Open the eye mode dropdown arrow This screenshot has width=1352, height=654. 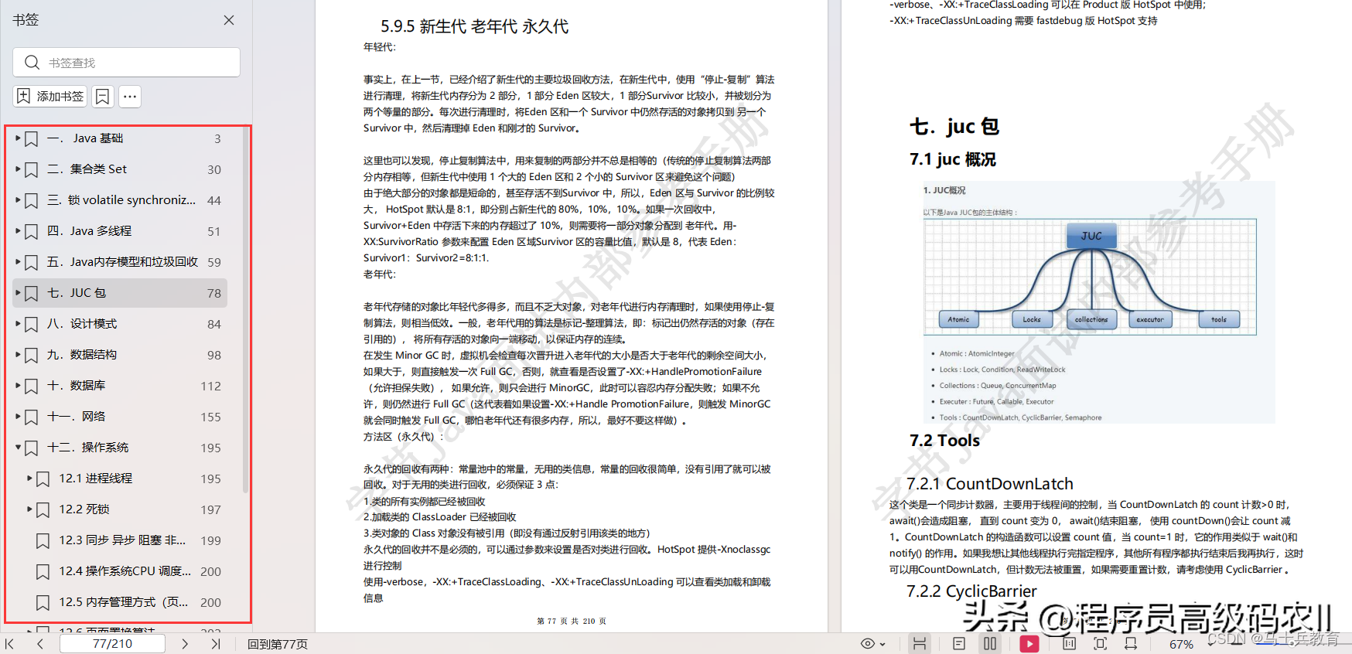click(x=883, y=645)
